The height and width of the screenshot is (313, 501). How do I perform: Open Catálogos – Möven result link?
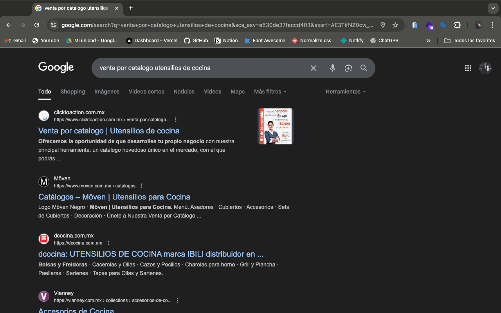coord(114,197)
